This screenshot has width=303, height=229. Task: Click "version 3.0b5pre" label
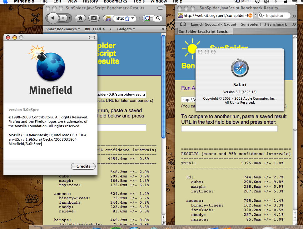pyautogui.click(x=23, y=110)
